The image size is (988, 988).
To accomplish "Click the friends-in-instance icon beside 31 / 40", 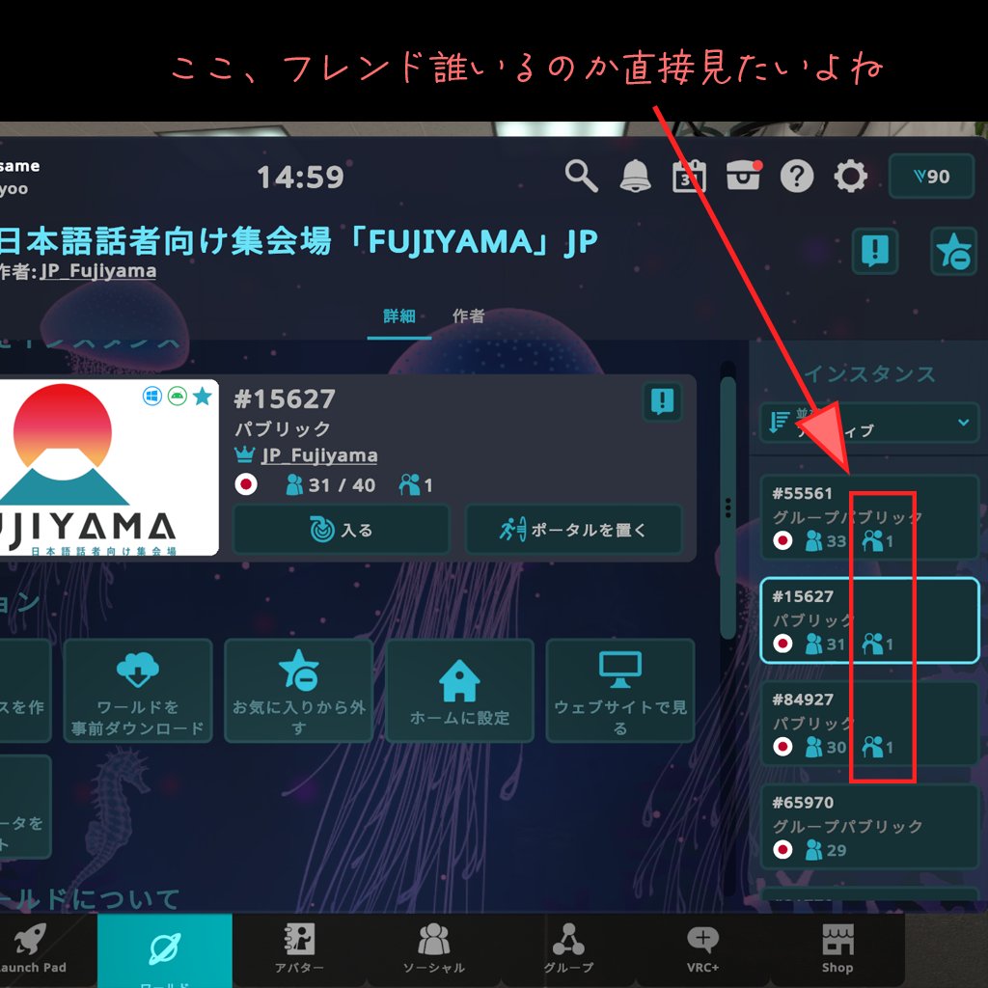I will coord(409,484).
